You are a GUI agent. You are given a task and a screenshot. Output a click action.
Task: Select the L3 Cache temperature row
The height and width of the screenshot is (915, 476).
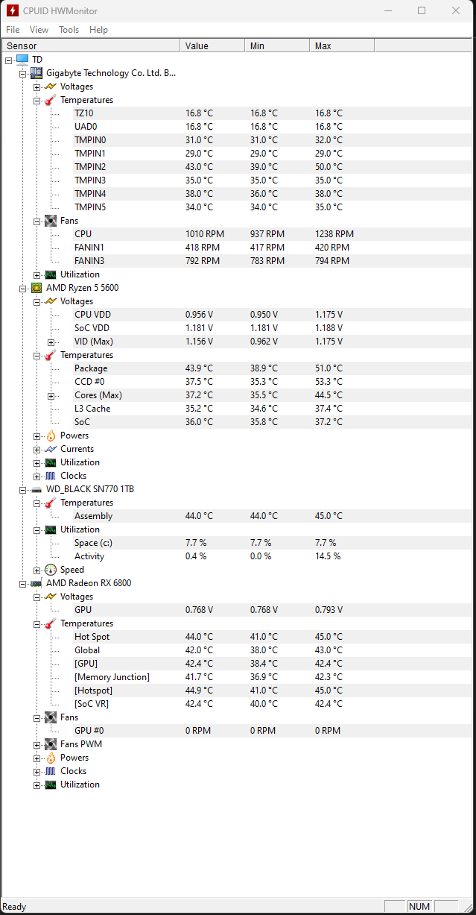click(x=238, y=409)
